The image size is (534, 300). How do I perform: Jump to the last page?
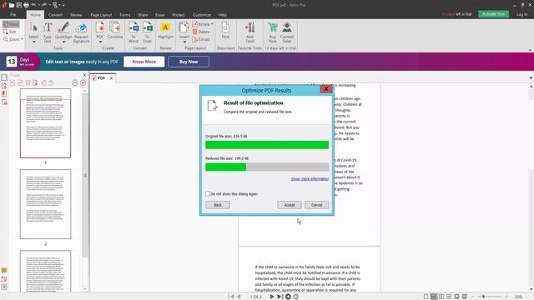(280, 297)
